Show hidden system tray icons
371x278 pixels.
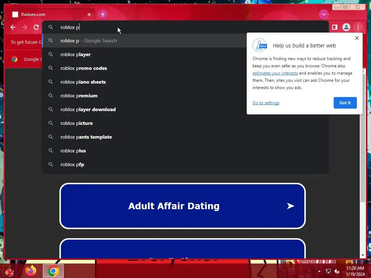click(319, 271)
